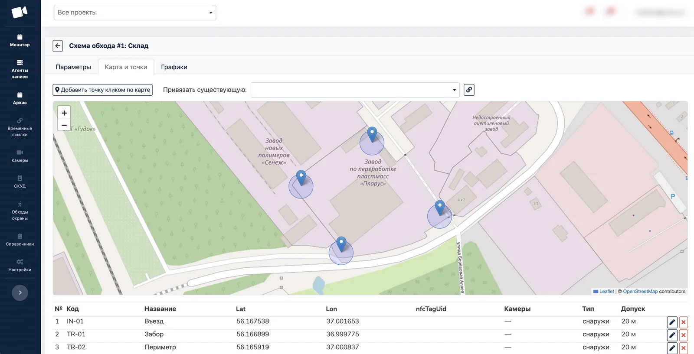Click the 36.999775 longitude value

pyautogui.click(x=343, y=335)
